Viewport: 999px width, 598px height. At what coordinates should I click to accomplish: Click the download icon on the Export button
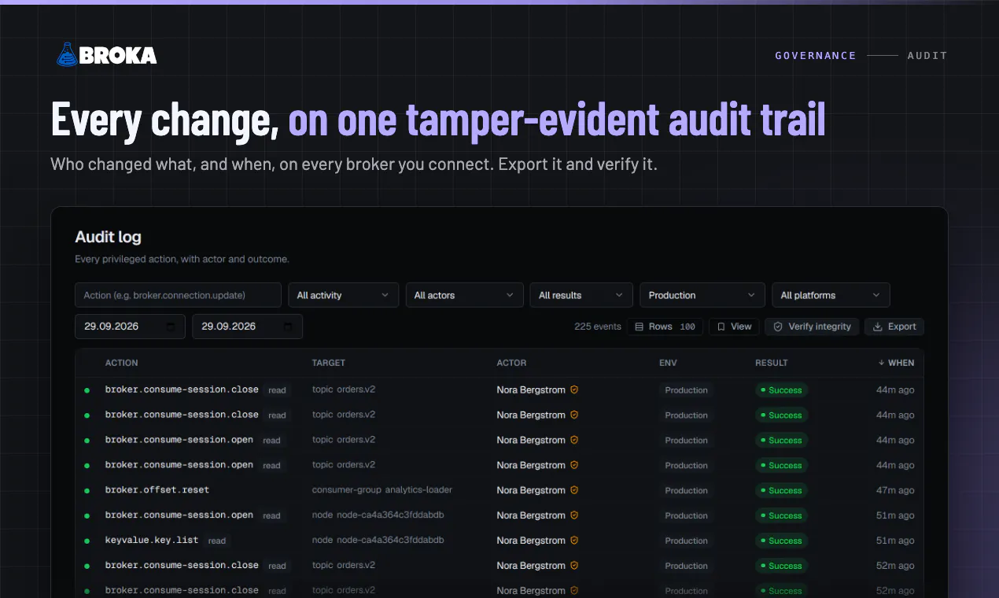click(x=878, y=327)
